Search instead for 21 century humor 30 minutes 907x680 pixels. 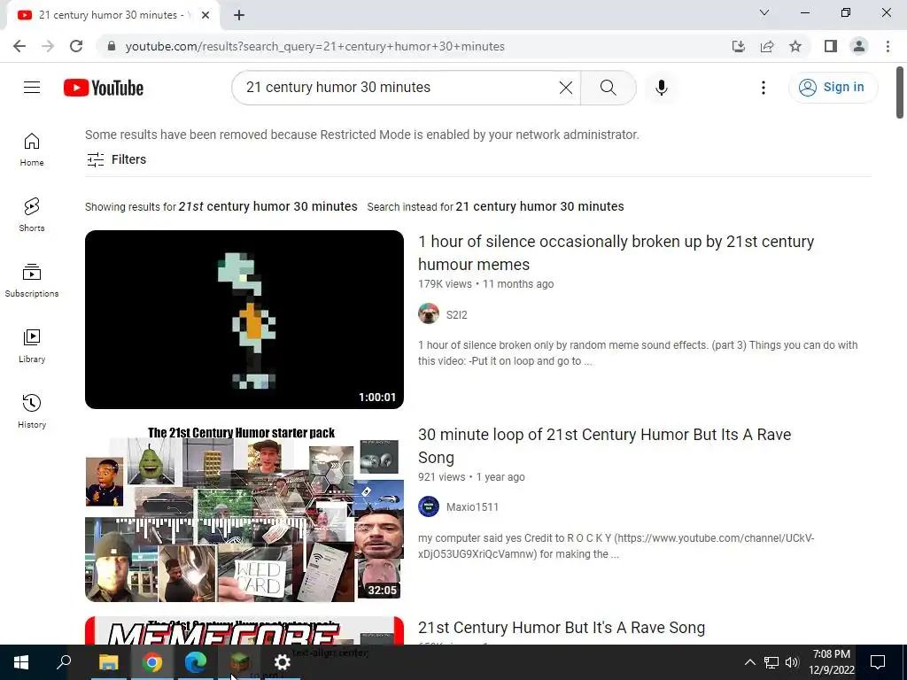[539, 206]
